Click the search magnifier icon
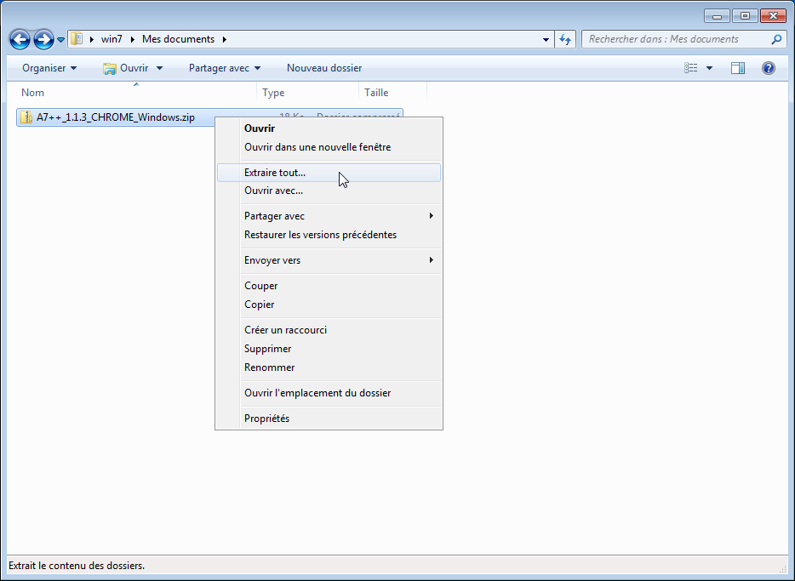The height and width of the screenshot is (581, 795). click(776, 39)
